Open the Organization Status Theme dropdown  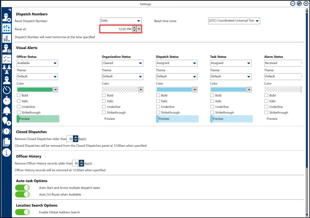click(x=122, y=77)
